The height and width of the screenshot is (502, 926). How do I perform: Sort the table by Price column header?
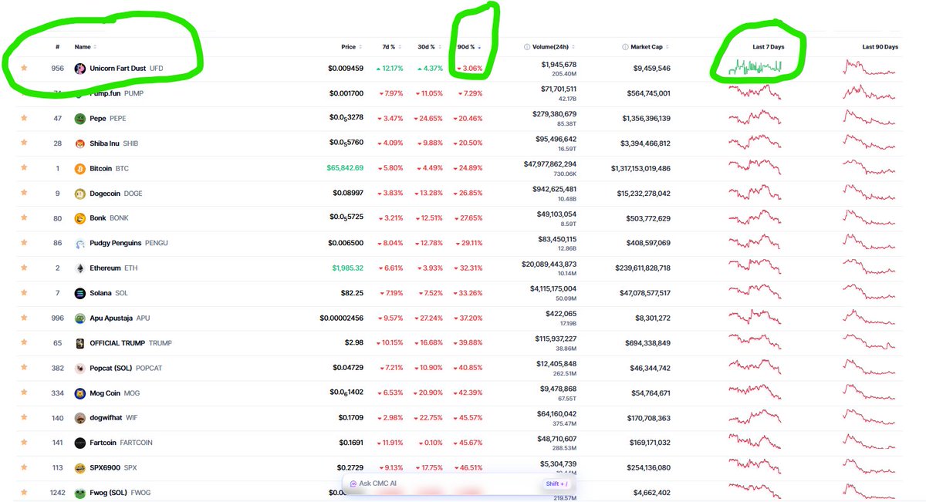pos(349,47)
